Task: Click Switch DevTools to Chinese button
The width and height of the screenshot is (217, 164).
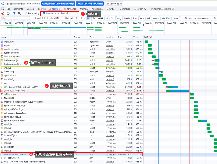Action: tap(90, 4)
